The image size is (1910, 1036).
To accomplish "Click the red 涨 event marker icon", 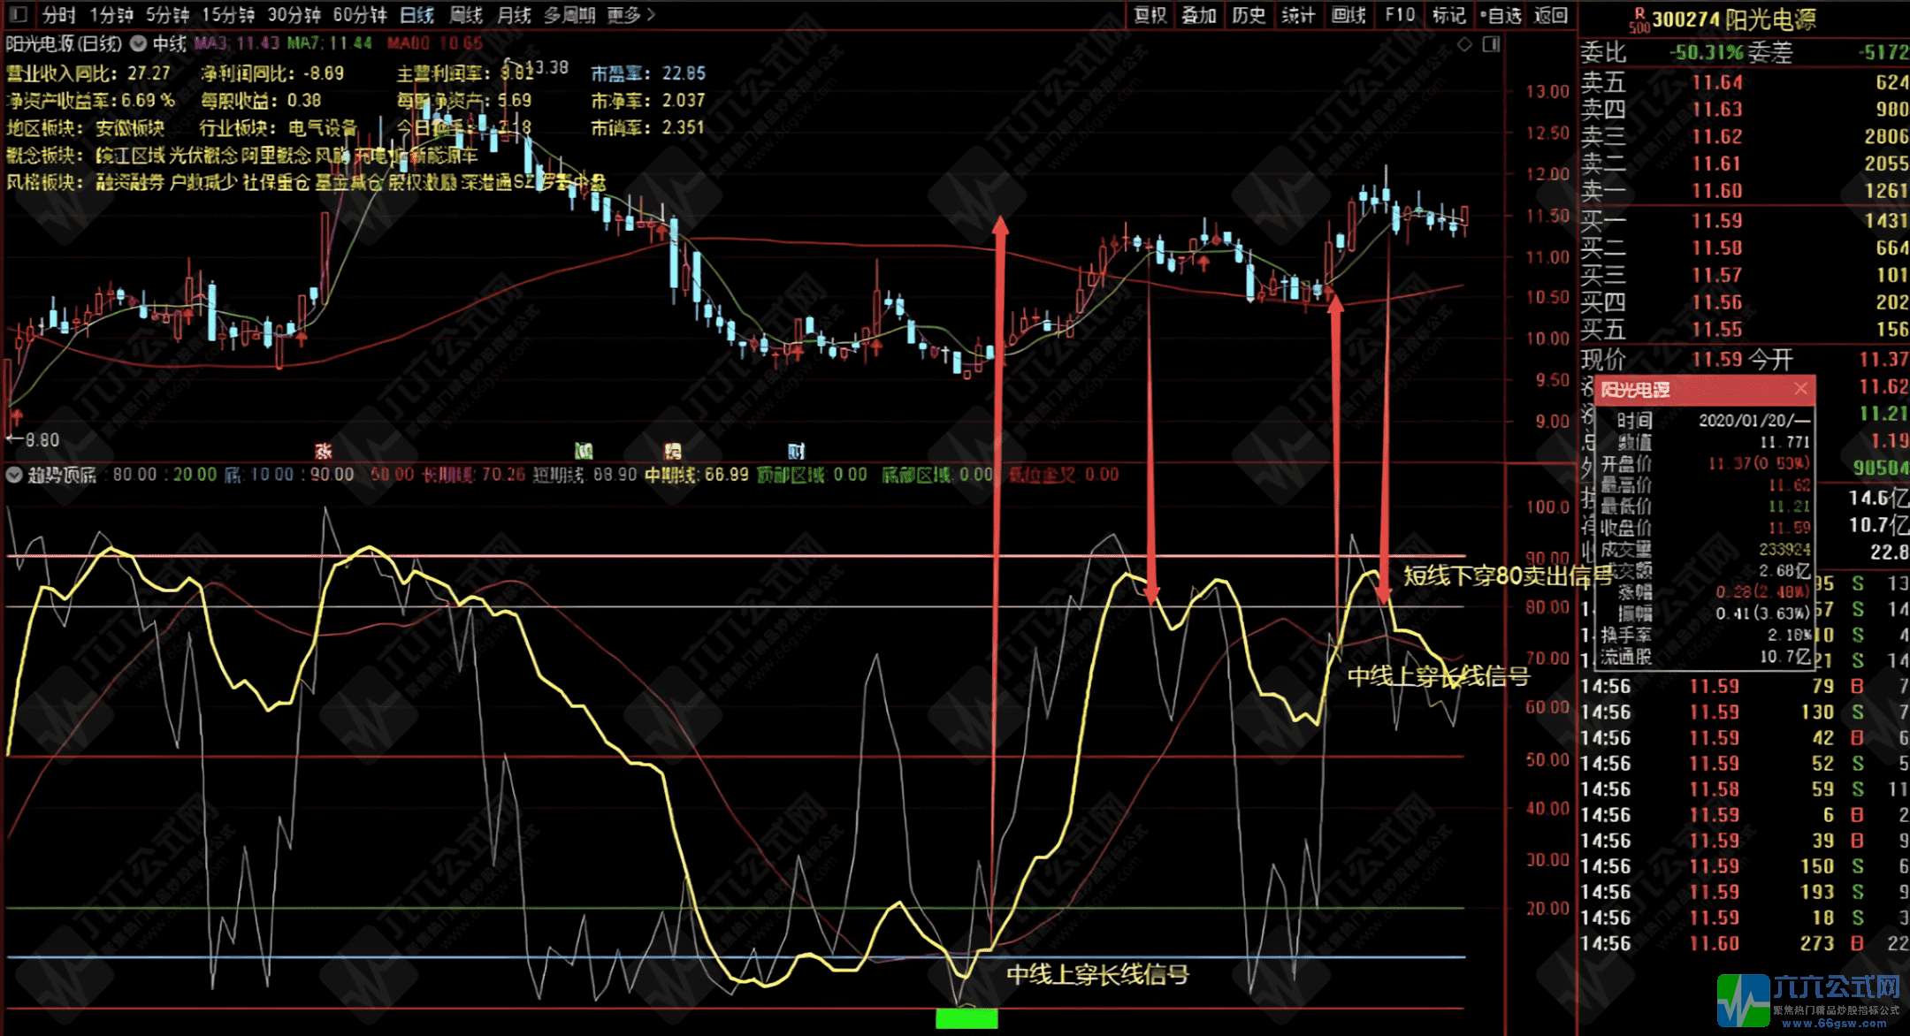I will [x=324, y=452].
